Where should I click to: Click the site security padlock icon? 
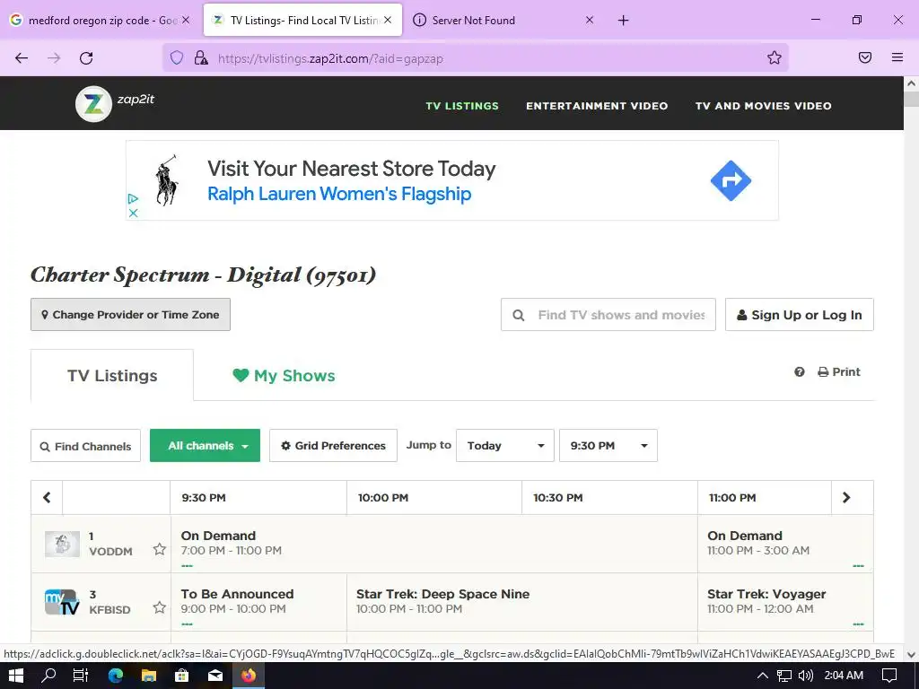point(201,57)
